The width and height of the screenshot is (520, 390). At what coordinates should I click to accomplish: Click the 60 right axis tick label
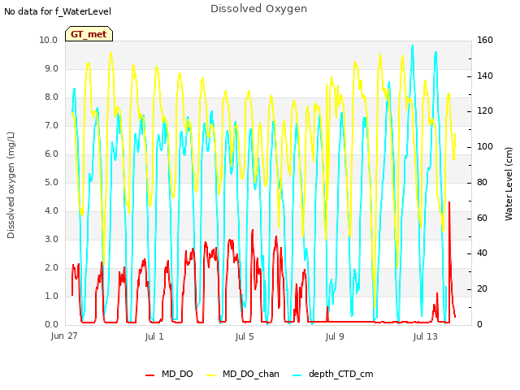coord(482,219)
